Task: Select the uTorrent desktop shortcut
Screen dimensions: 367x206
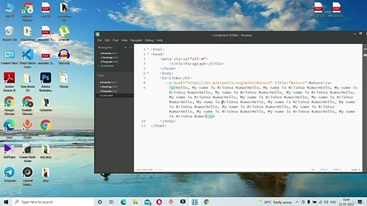Action: tap(64, 33)
